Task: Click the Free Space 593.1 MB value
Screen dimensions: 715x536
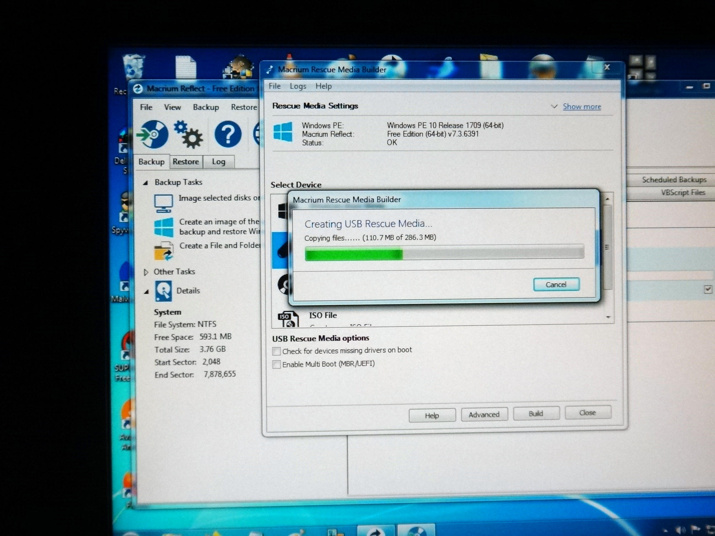Action: [x=215, y=337]
